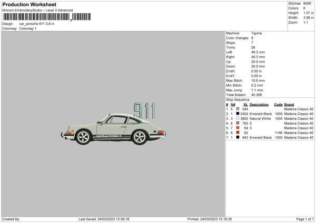
Task: Click the EndX: label
Action: pyautogui.click(x=231, y=71)
